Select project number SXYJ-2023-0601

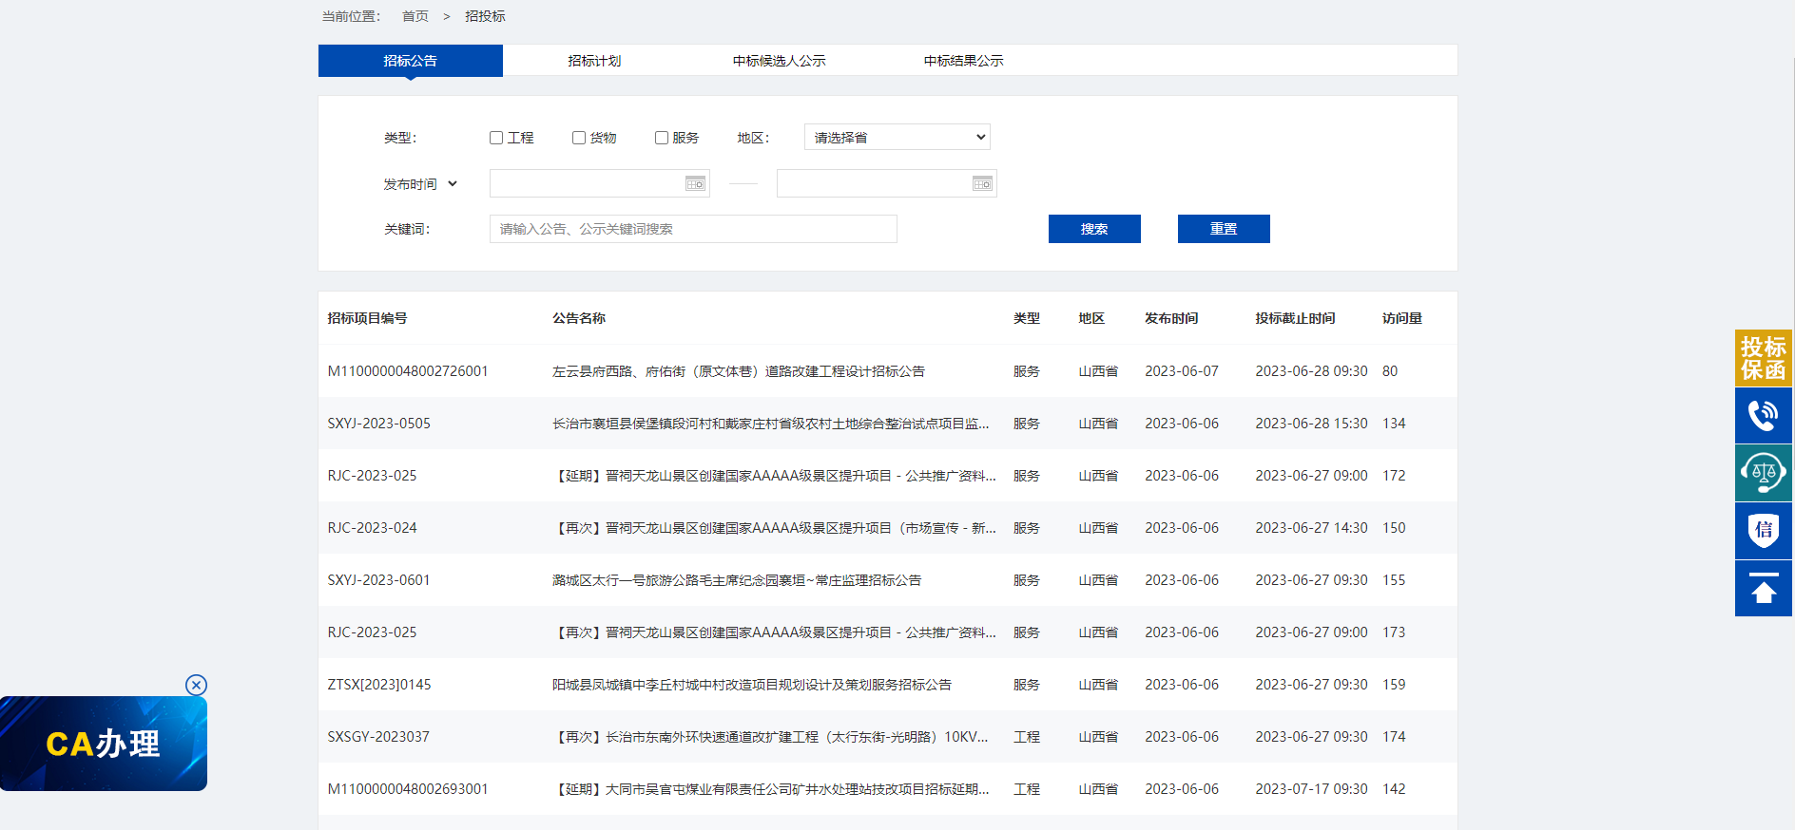pos(379,580)
